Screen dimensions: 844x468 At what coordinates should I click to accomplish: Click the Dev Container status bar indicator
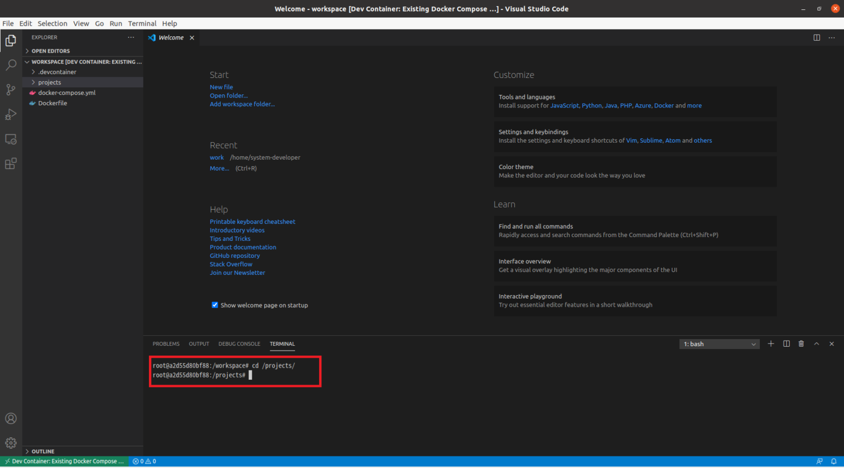(64, 461)
